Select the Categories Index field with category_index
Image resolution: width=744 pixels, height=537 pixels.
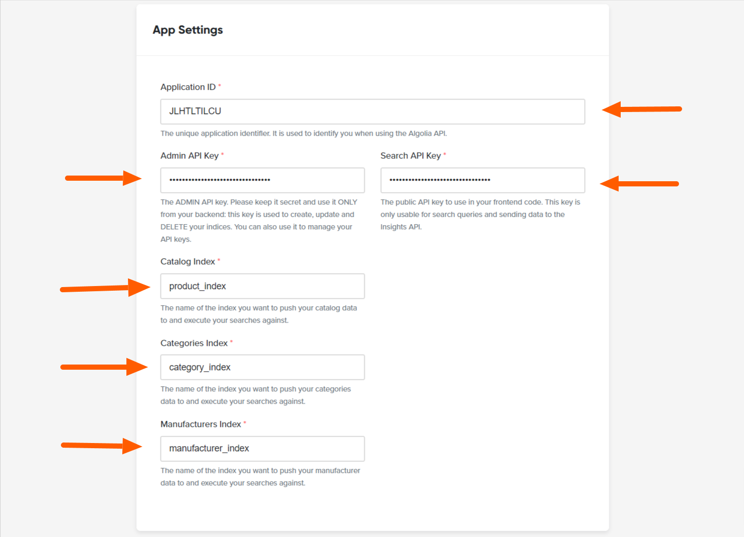coord(263,367)
